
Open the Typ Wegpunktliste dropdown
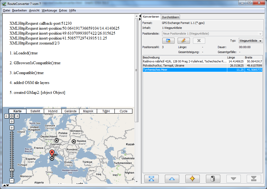(251, 41)
